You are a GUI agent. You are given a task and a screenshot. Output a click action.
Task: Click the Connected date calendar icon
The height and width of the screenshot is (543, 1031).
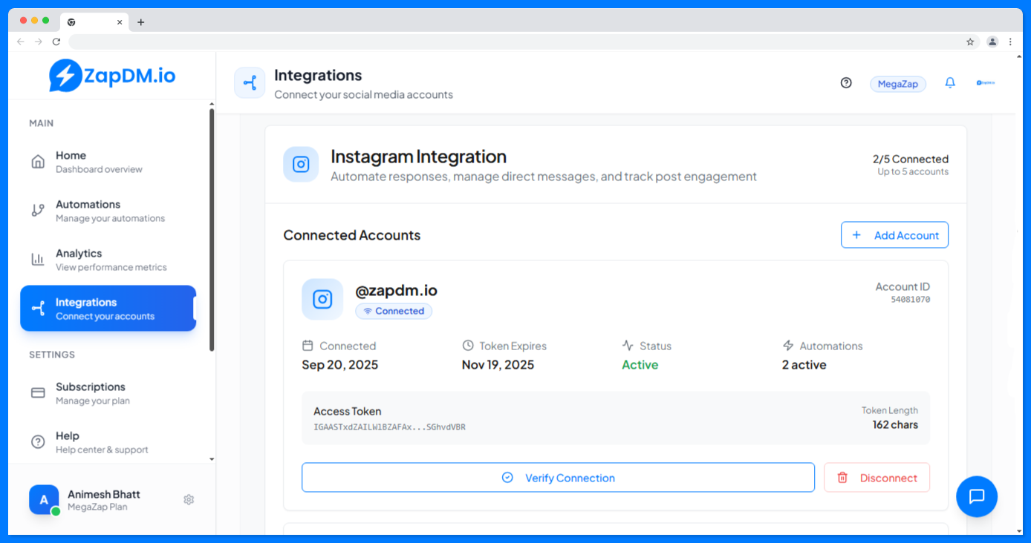(x=308, y=346)
